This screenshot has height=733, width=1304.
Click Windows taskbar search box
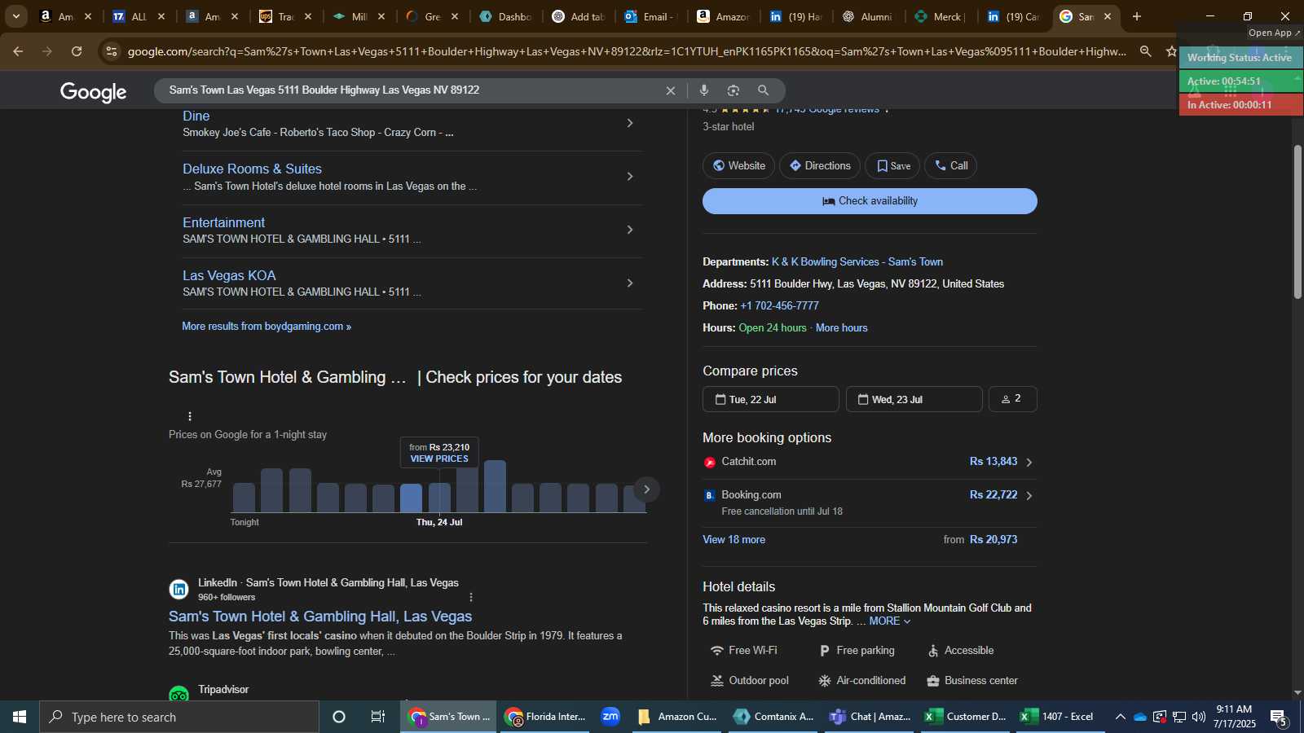(x=179, y=717)
